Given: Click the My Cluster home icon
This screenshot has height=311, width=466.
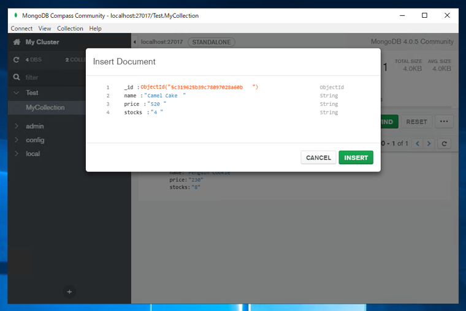Looking at the screenshot, I should (x=17, y=42).
